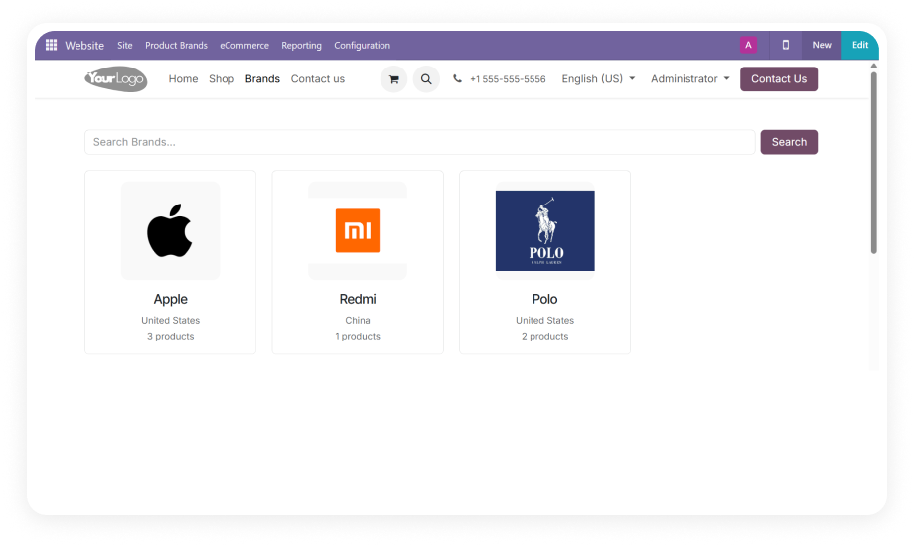914x546 pixels.
Task: Click the vertical page scrollbar thumb
Action: [874, 163]
